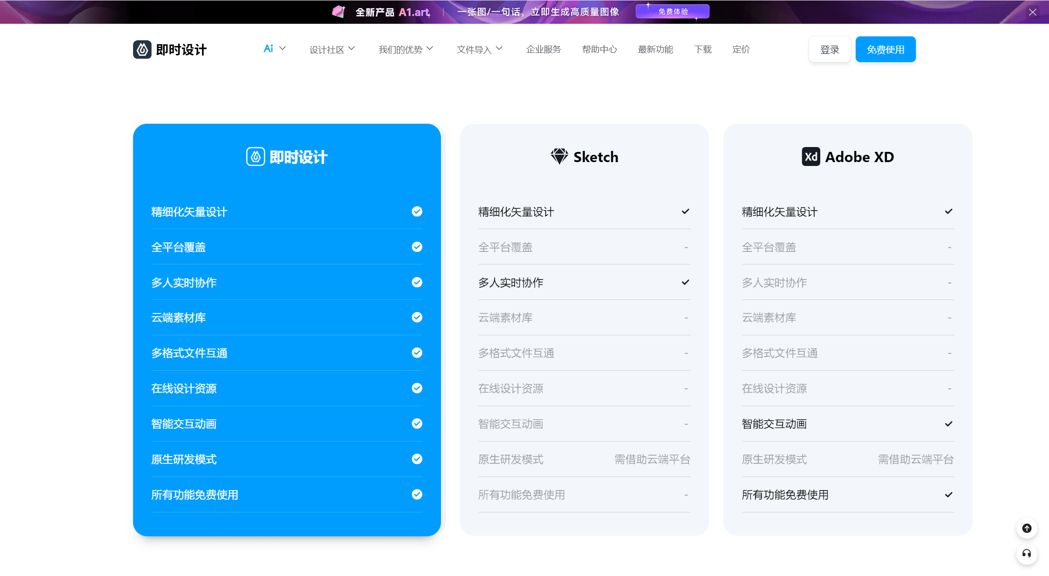
Task: Click 云端素材库 text in 即时设计 card
Action: coord(178,318)
